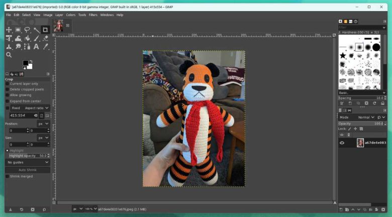The image size is (392, 217).
Task: Open the Filters menu
Action: 93,15
